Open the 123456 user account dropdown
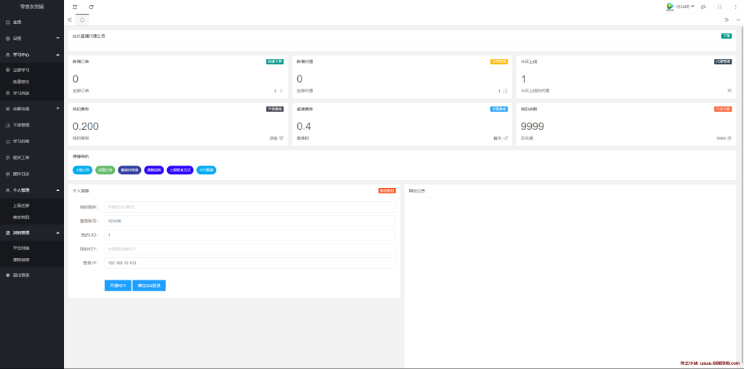The image size is (744, 369). pyautogui.click(x=681, y=7)
